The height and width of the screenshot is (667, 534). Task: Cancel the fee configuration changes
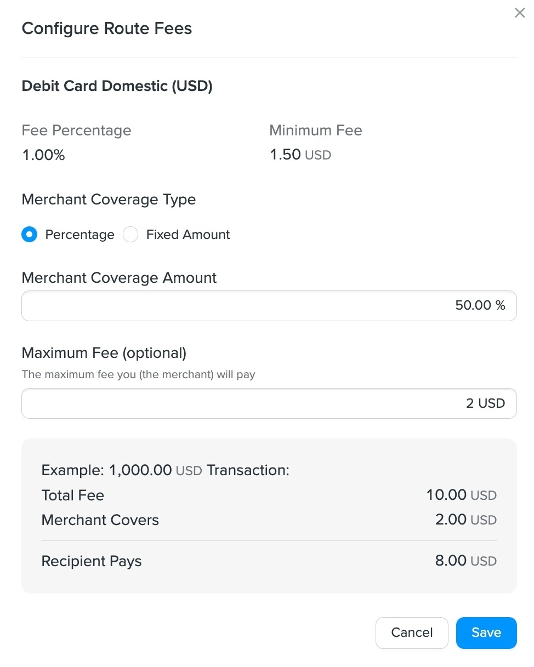(412, 632)
